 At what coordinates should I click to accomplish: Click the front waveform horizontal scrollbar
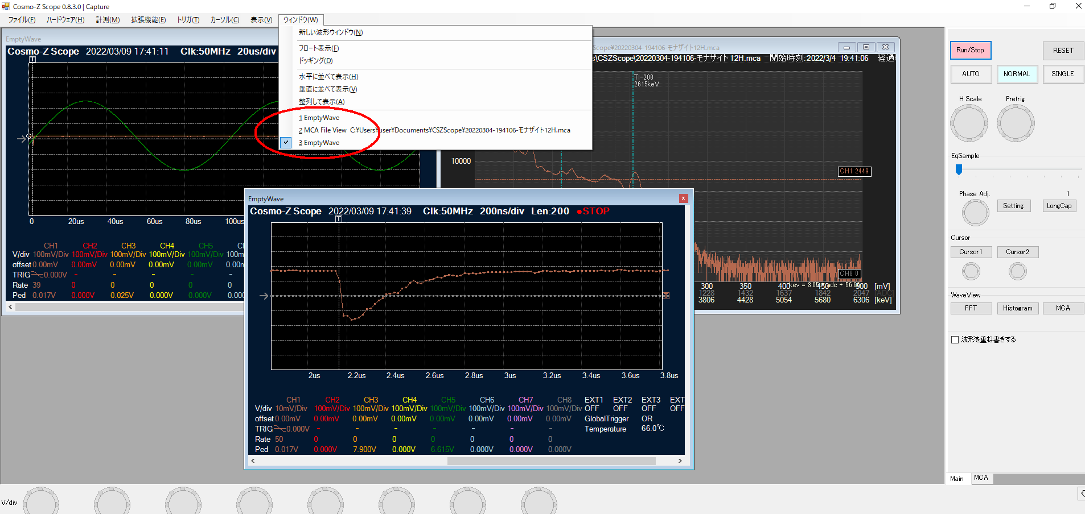tap(551, 461)
